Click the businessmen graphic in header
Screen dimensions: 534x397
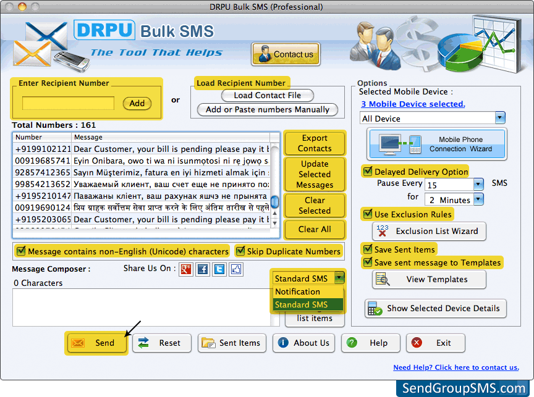point(375,46)
